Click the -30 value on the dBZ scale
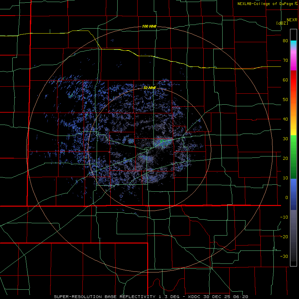Image resolution: width=299 pixels, height=299 pixels. (284, 256)
